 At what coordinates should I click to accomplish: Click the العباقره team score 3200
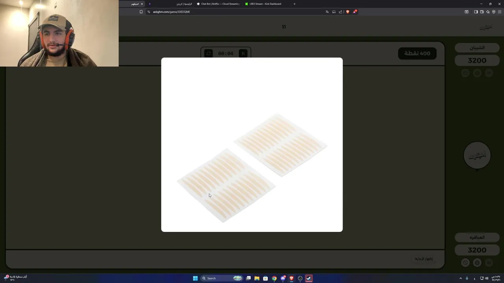(x=477, y=250)
